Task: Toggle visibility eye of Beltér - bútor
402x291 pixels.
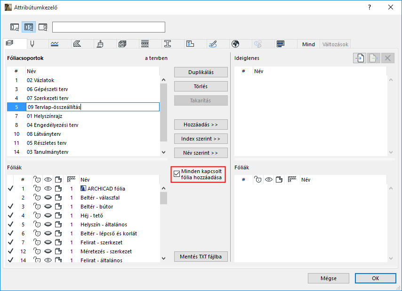Action: pyautogui.click(x=48, y=207)
